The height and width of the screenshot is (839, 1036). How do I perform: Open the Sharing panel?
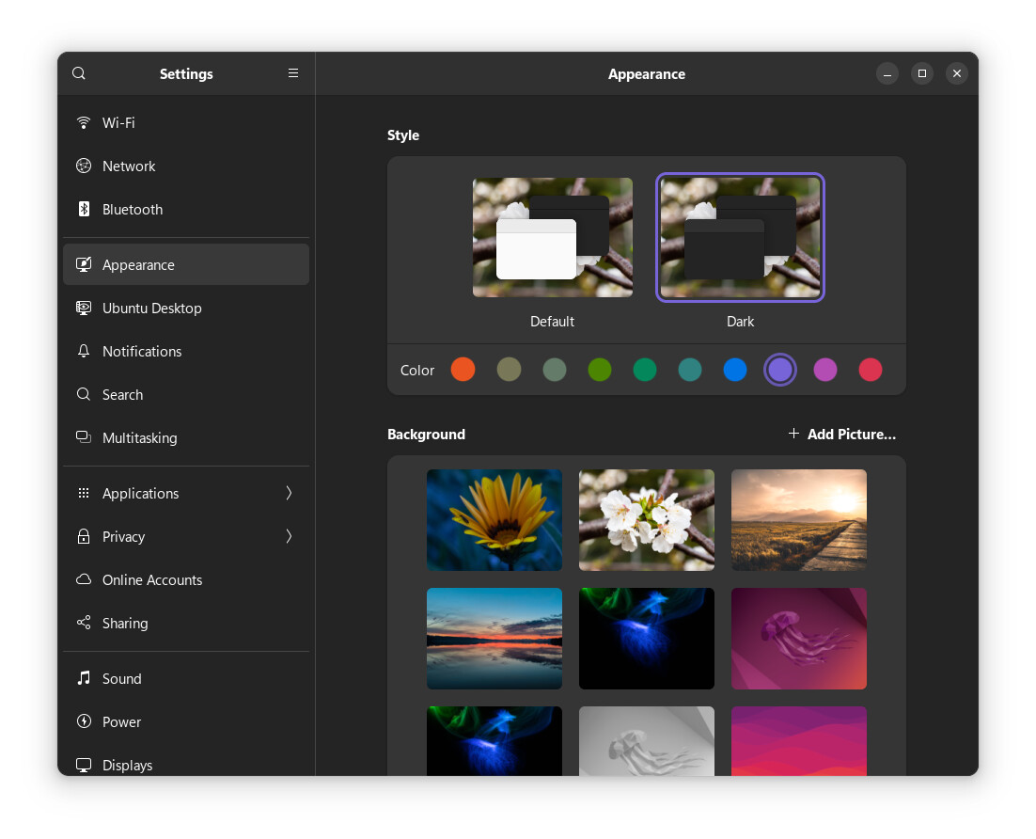186,623
